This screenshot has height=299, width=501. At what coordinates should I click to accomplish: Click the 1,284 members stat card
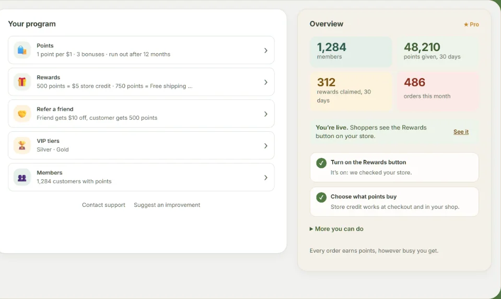(351, 52)
